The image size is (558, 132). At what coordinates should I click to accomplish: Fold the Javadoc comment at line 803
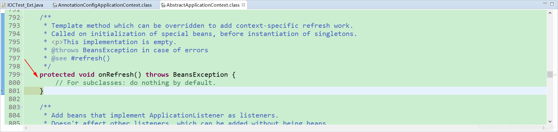point(22,107)
